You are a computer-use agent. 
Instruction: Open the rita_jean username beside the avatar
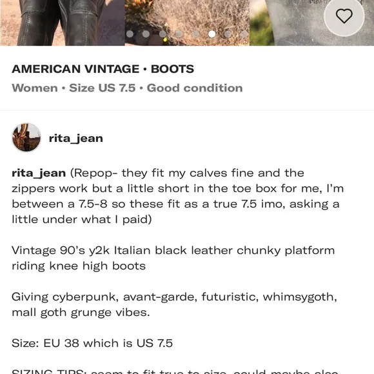tap(76, 139)
